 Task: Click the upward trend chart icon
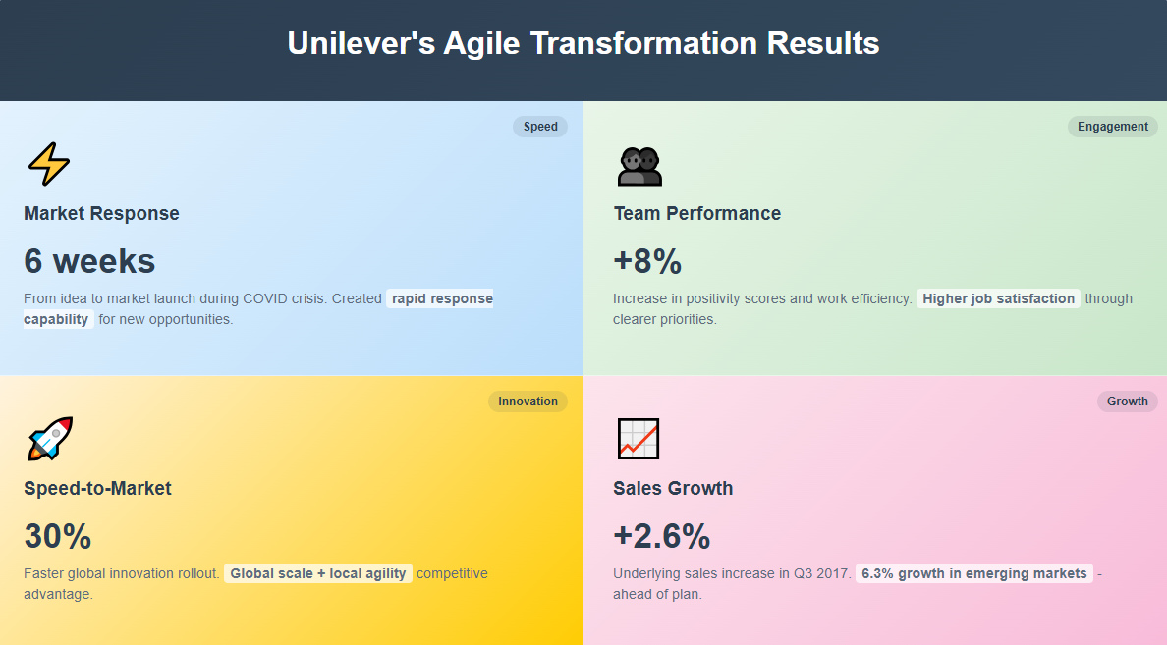(639, 439)
